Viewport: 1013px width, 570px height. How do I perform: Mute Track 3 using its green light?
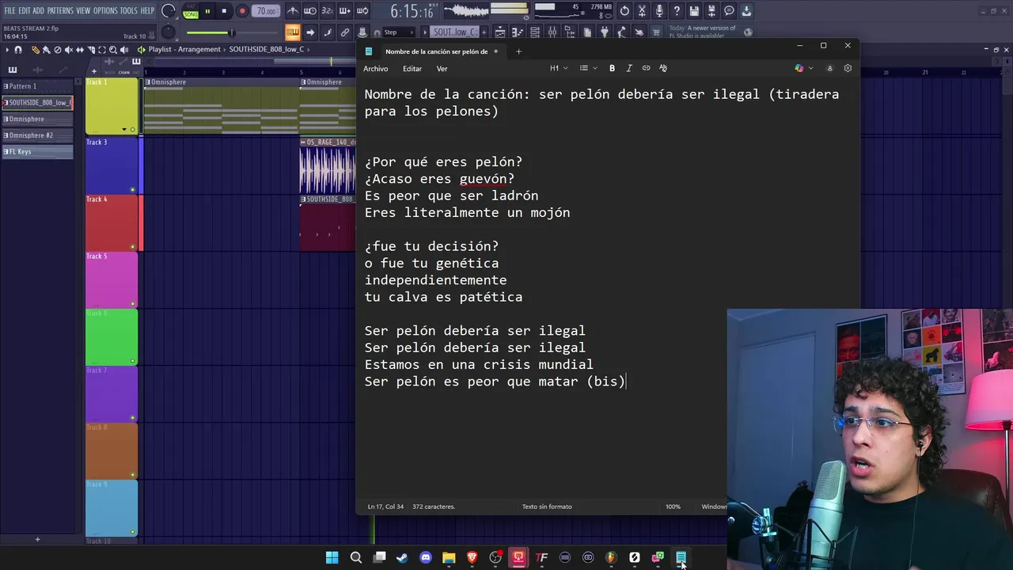pos(132,190)
